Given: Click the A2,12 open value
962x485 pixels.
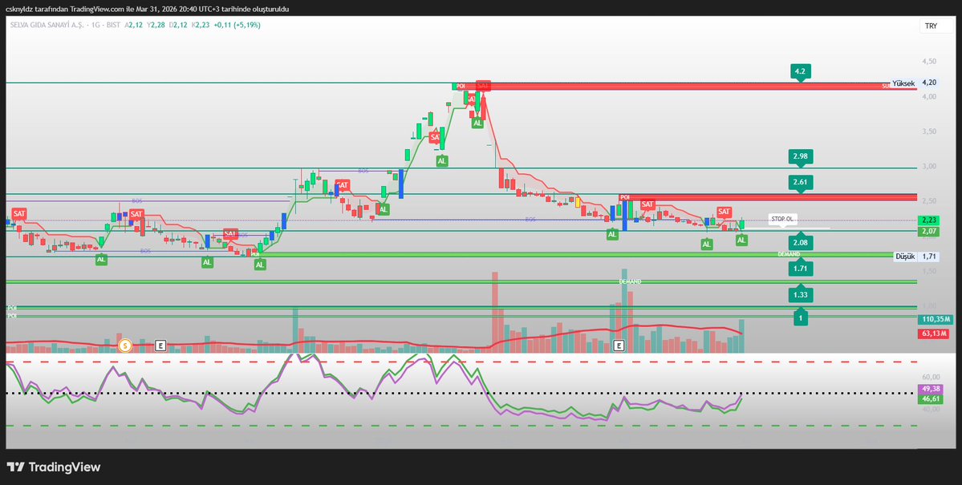Looking at the screenshot, I should [x=134, y=25].
